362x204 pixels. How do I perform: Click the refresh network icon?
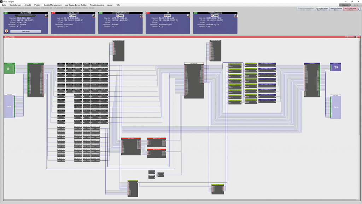pyautogui.click(x=360, y=9)
